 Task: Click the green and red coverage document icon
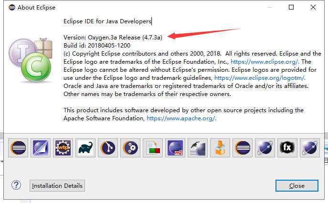(153, 148)
